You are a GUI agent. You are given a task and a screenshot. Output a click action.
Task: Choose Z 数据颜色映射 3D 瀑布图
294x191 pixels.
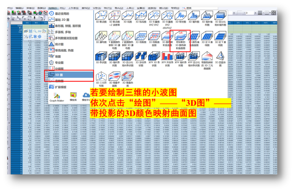point(128,40)
